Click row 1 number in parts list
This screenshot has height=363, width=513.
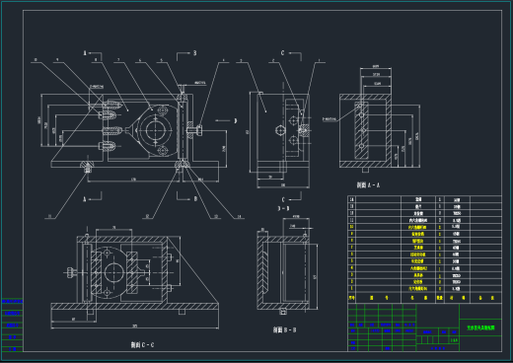click(x=351, y=288)
